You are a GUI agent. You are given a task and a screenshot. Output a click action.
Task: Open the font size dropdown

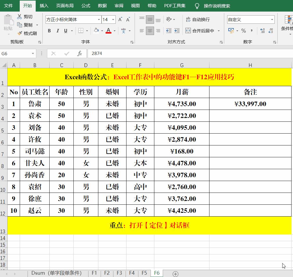pyautogui.click(x=113, y=20)
